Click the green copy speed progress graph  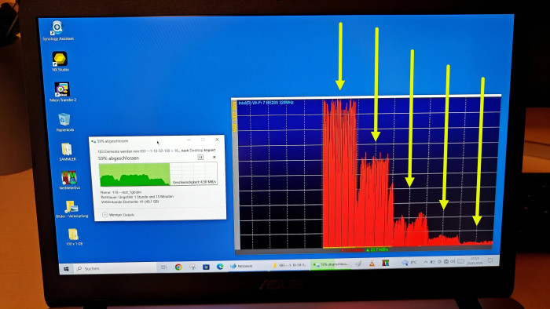click(158, 174)
